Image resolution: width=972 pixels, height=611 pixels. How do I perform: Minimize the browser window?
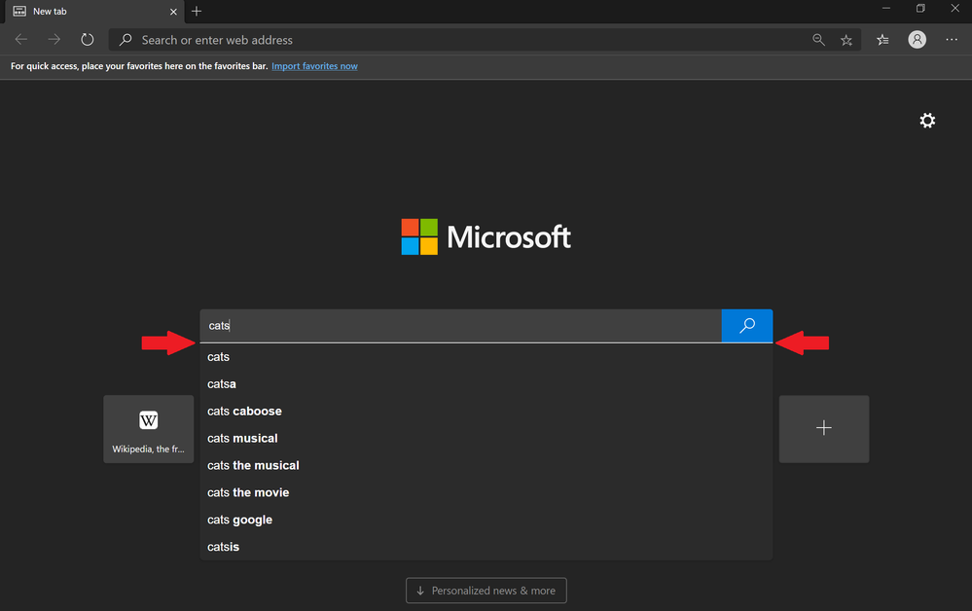pos(885,9)
